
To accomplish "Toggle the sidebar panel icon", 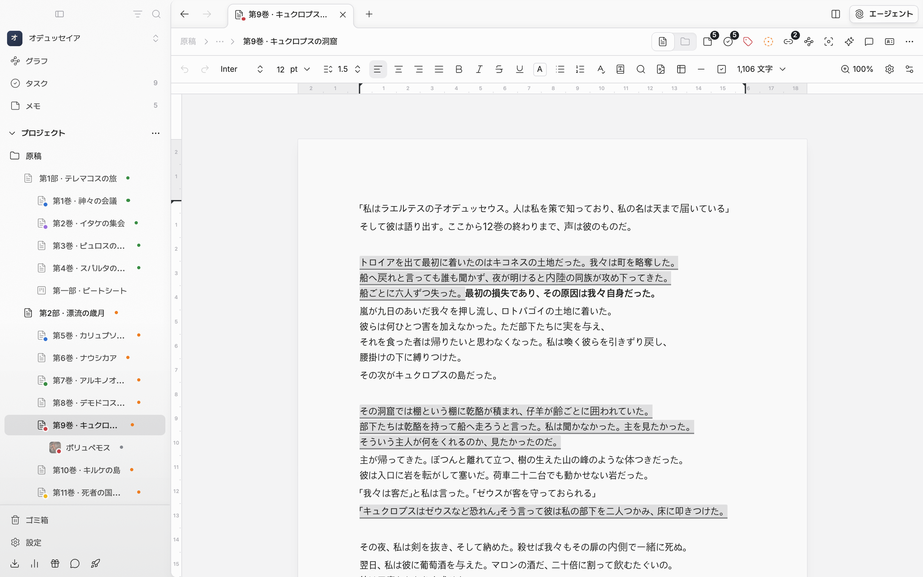I will point(60,14).
